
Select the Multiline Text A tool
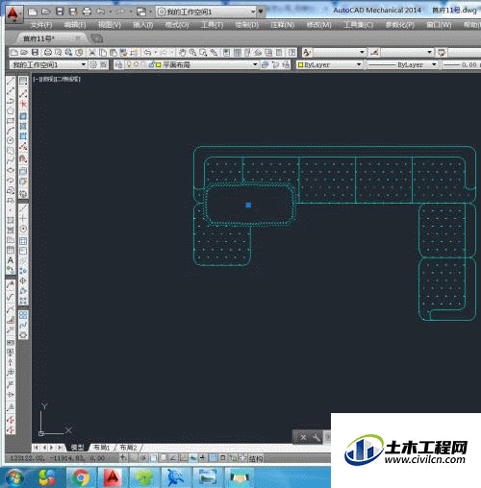coord(11,260)
